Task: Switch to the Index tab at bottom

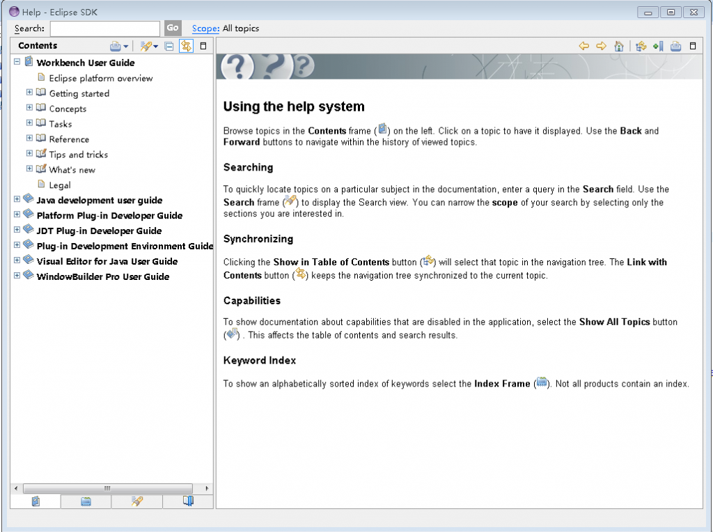Action: point(86,501)
